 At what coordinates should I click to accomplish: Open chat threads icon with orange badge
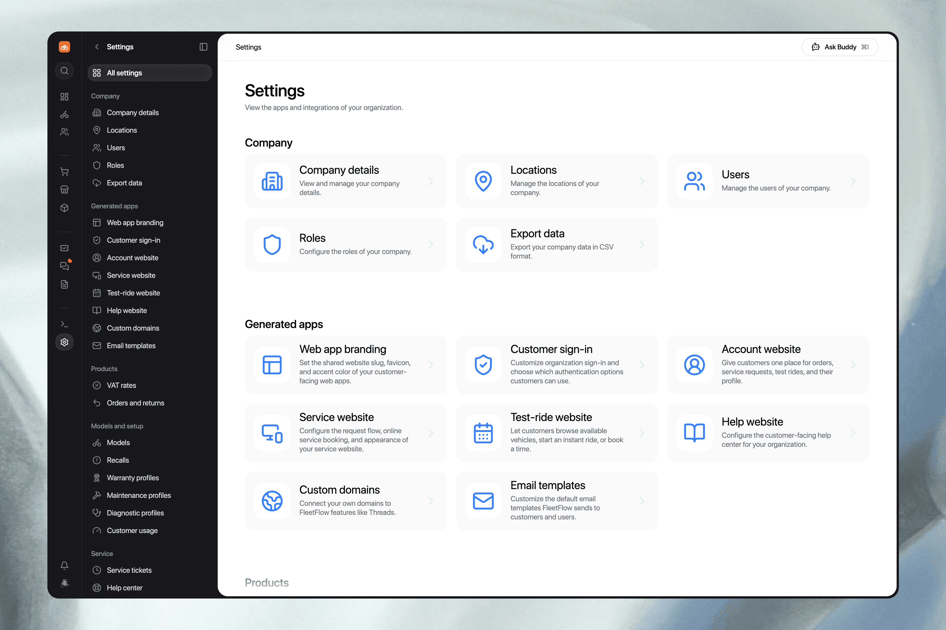64,266
